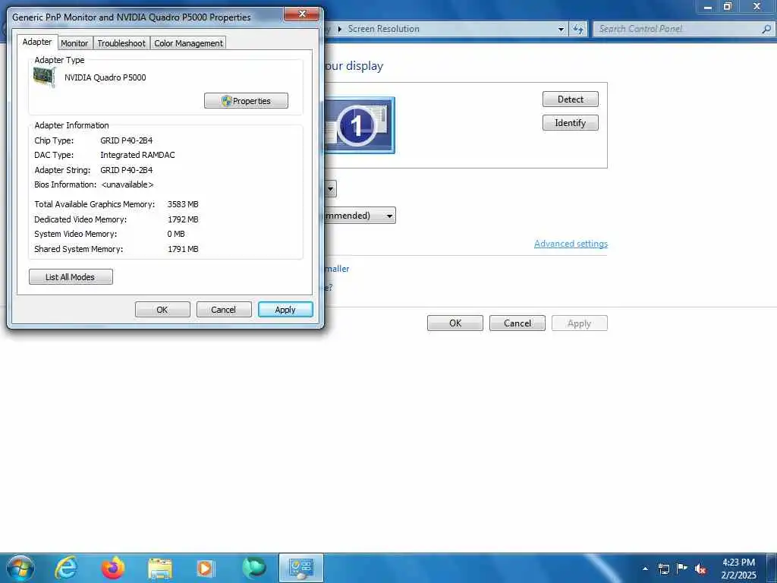
Task: Open adapter Properties button
Action: pos(246,101)
